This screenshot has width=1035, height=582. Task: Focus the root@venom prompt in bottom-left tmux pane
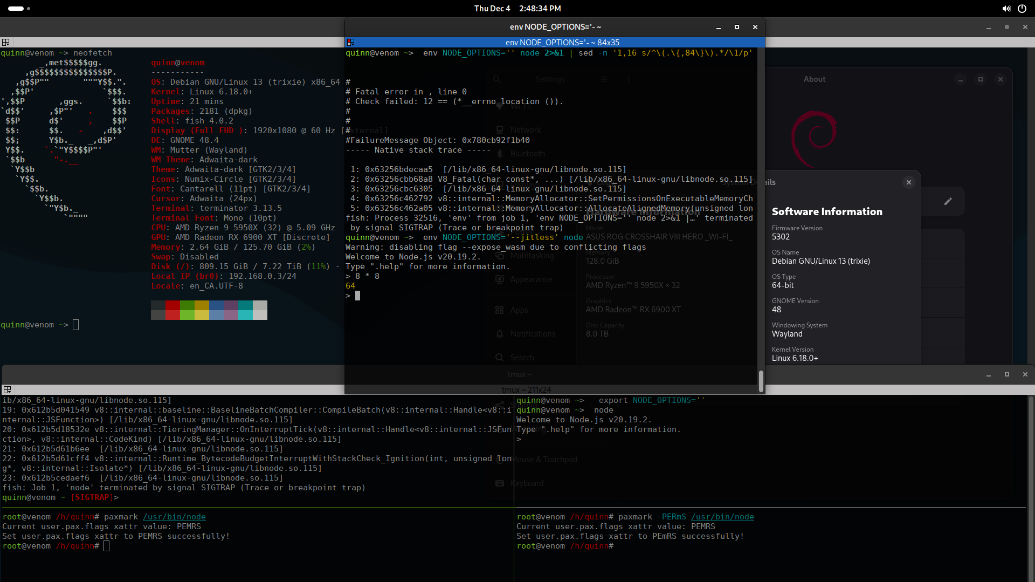(x=106, y=546)
